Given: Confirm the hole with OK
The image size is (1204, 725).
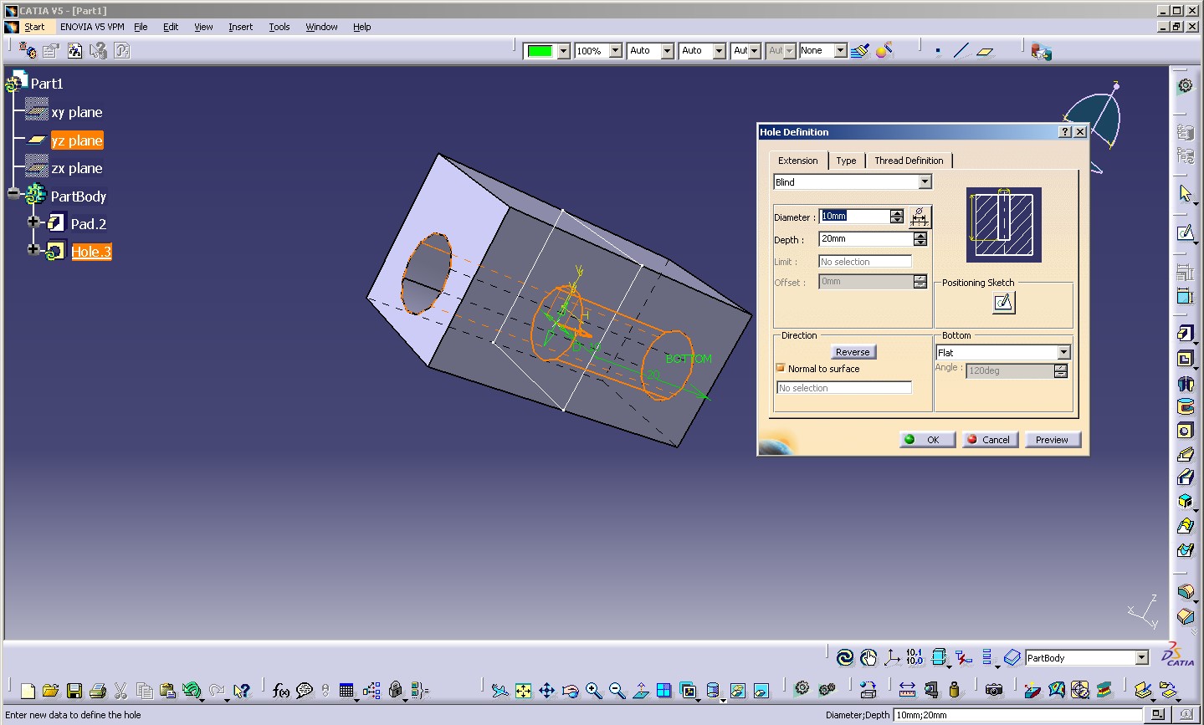Looking at the screenshot, I should [928, 439].
